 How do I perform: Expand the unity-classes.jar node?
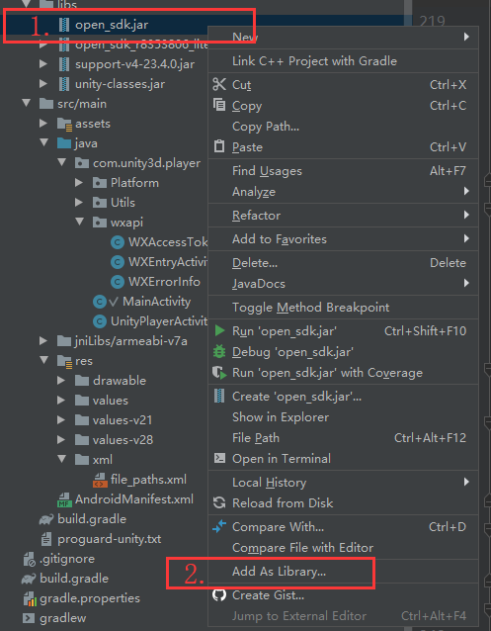pos(43,84)
